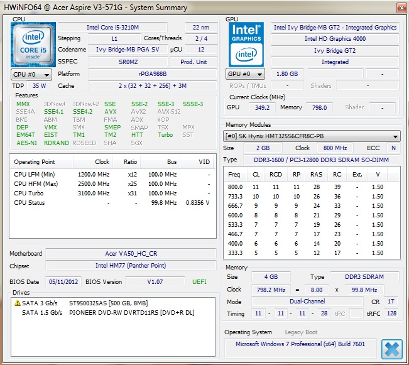The height and width of the screenshot is (365, 409).
Task: Click the RAS column header
Action: click(317, 175)
